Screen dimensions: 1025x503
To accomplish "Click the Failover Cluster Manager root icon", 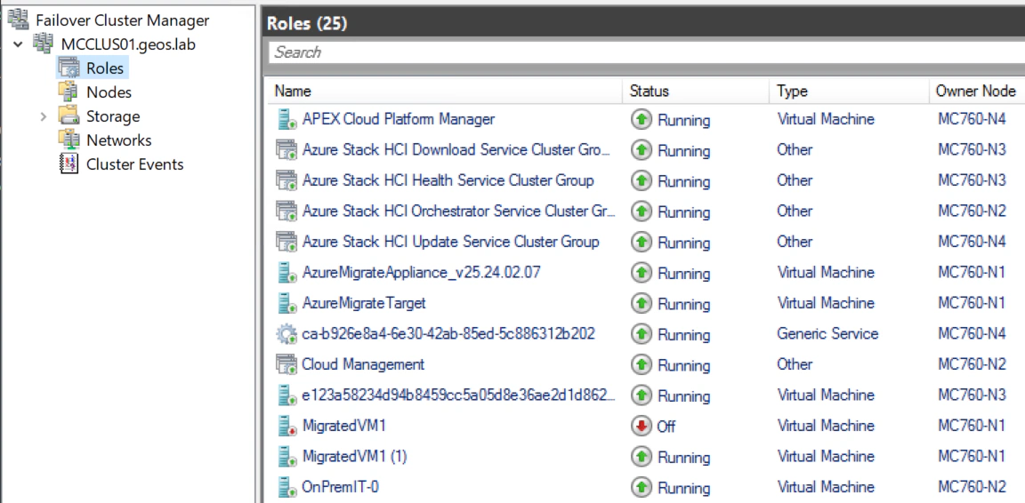I will click(19, 20).
